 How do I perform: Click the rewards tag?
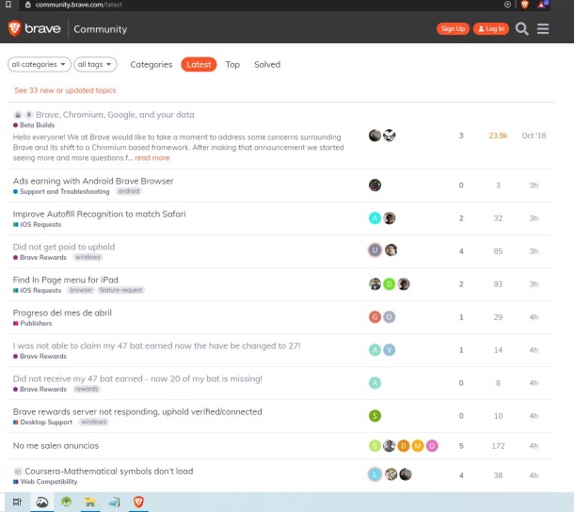point(87,389)
